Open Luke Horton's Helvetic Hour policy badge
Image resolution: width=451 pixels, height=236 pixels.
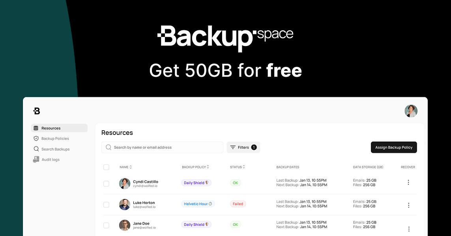point(198,203)
